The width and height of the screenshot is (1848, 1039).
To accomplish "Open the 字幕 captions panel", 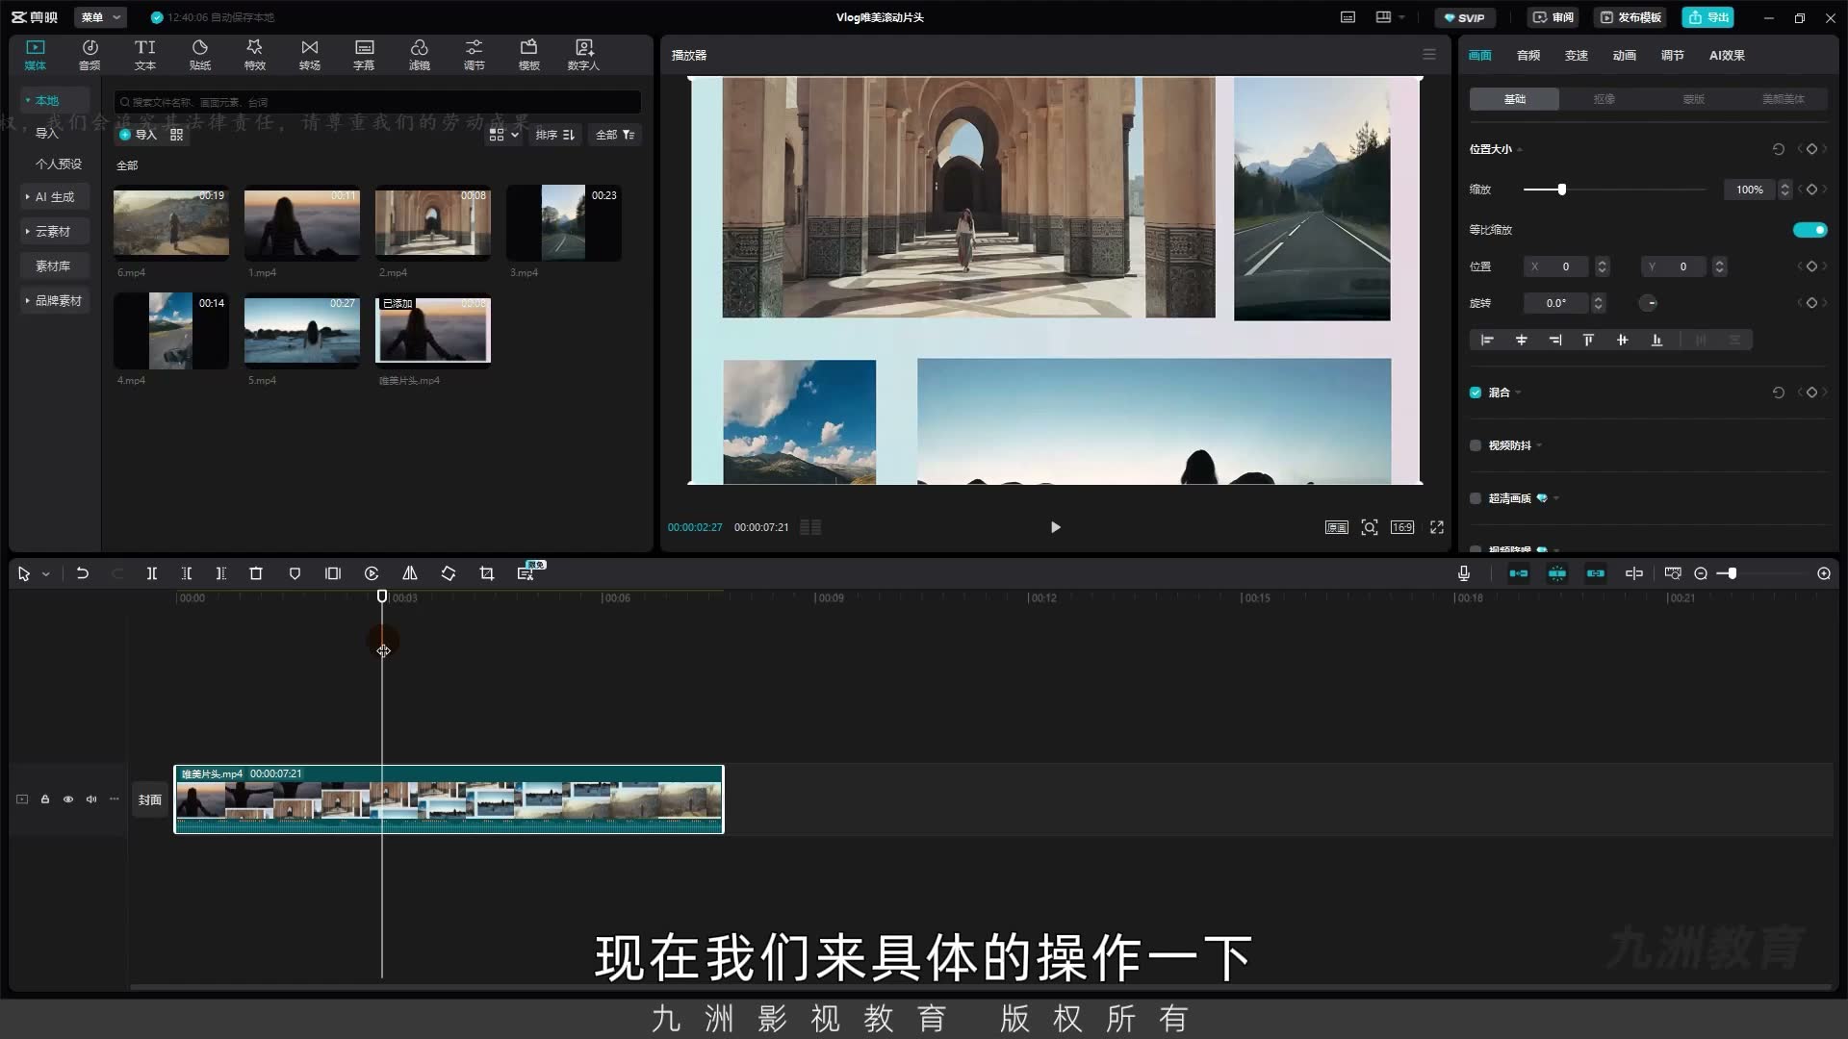I will pos(364,55).
